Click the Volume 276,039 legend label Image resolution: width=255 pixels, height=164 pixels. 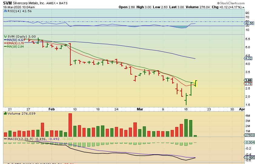[21, 113]
